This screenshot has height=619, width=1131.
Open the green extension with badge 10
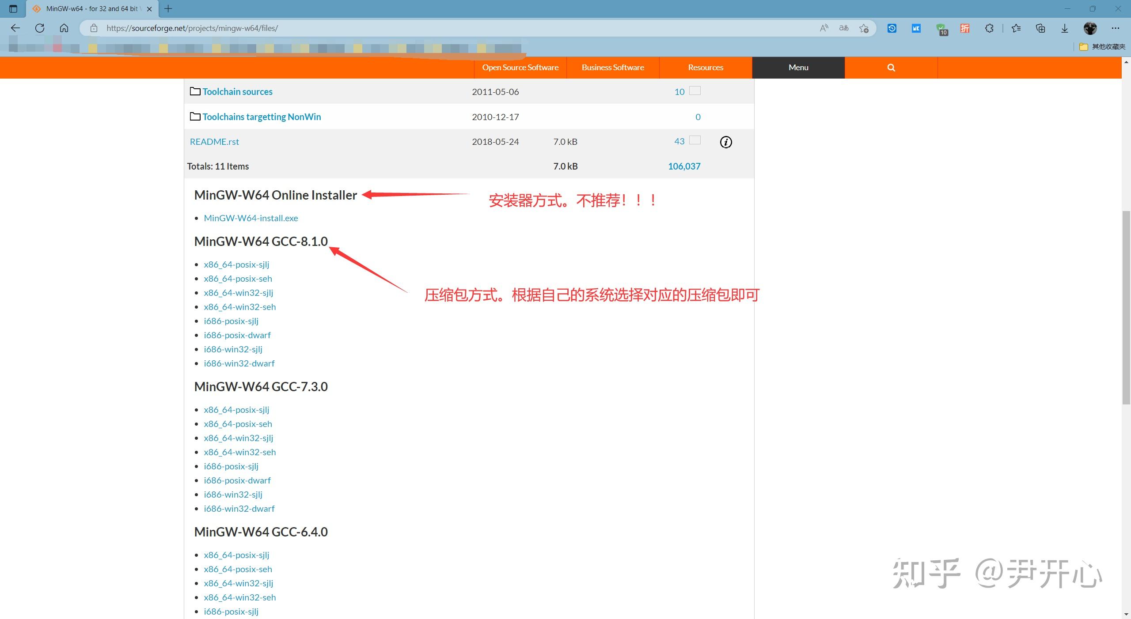click(x=941, y=29)
